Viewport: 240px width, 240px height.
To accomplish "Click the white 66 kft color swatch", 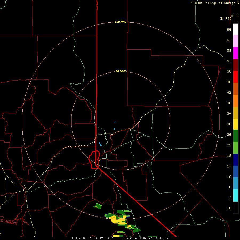I will [235, 29].
